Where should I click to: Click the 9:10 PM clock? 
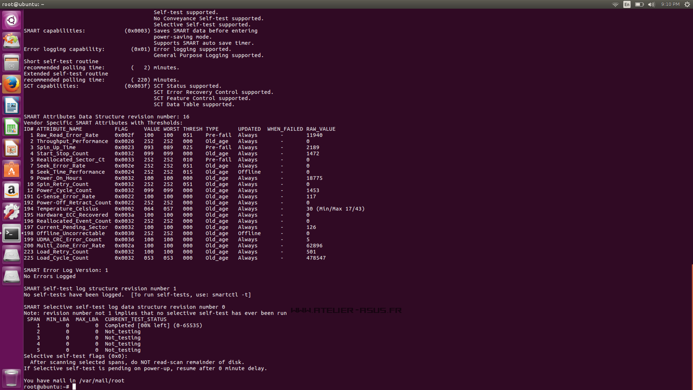[x=670, y=4]
